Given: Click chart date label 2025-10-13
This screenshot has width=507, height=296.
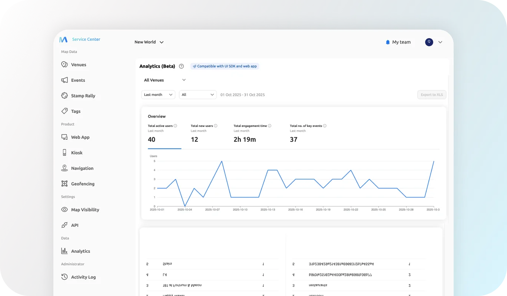Looking at the screenshot, I should 268,209.
